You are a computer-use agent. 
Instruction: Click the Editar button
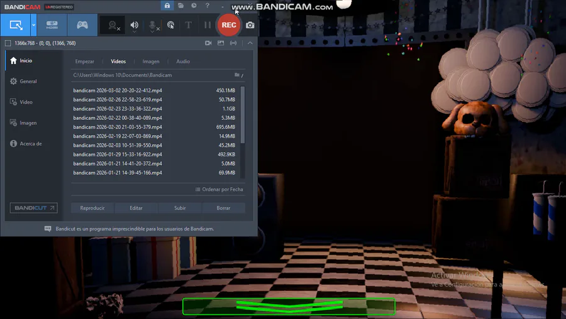coord(136,208)
